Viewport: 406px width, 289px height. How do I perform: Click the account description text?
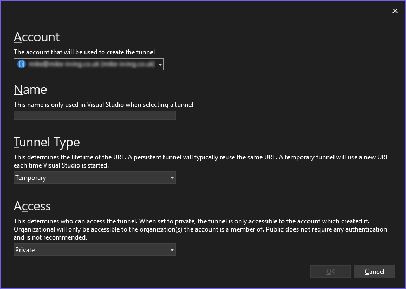pos(84,52)
